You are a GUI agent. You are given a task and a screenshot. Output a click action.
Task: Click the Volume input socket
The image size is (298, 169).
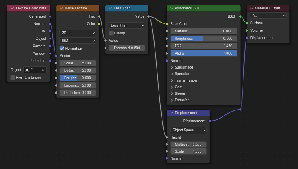(247, 30)
